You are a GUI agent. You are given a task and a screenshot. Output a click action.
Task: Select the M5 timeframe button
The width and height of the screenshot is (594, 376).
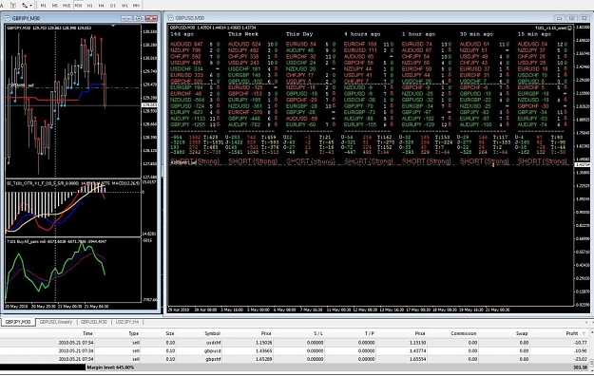[x=55, y=6]
